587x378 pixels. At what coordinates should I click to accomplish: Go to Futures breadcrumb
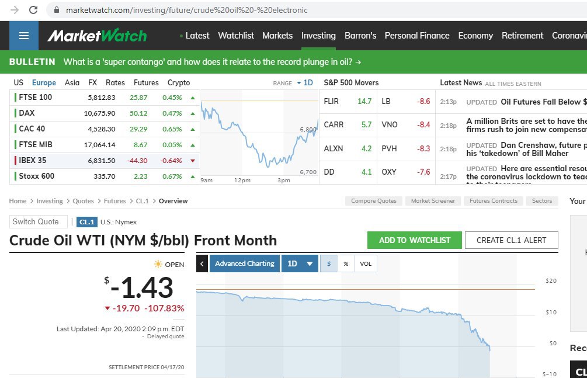pyautogui.click(x=114, y=201)
